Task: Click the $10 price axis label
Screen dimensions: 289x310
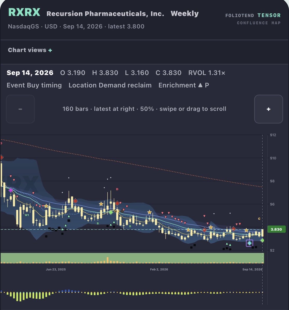Action: pyautogui.click(x=273, y=158)
